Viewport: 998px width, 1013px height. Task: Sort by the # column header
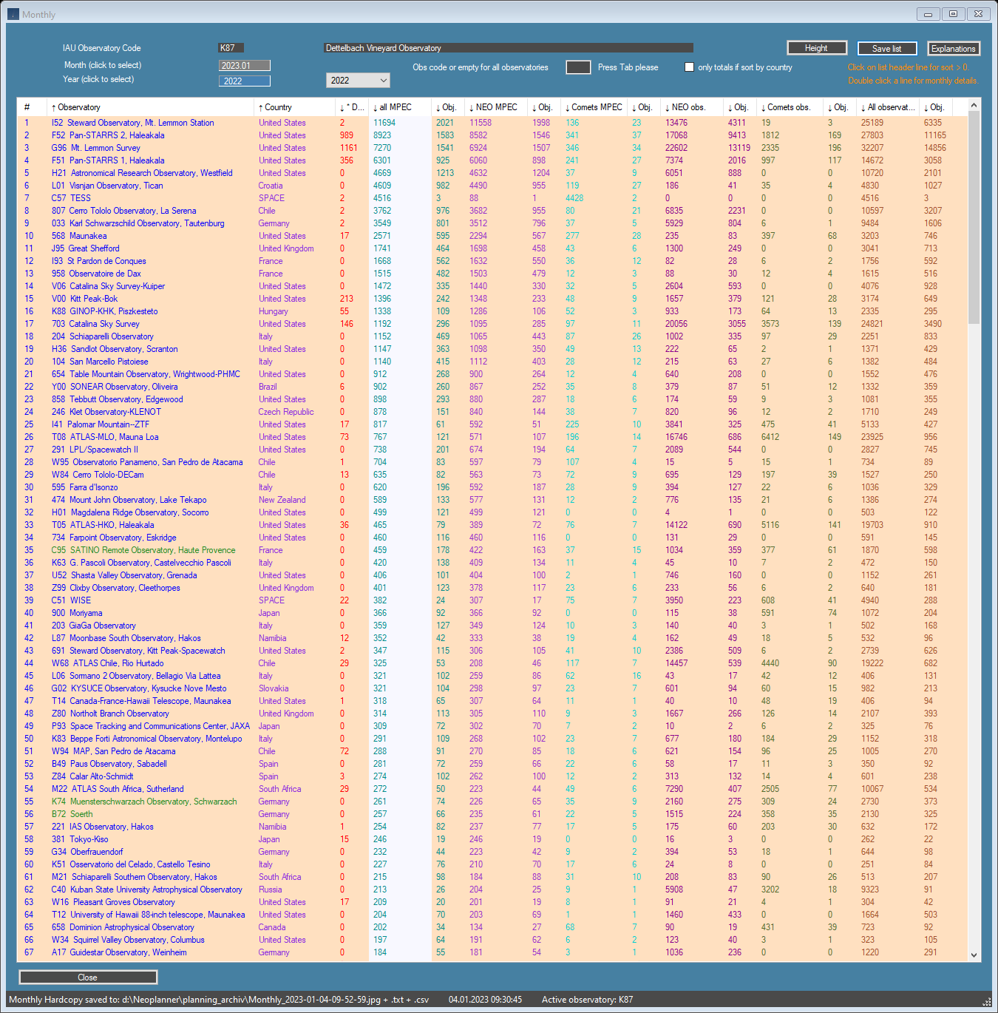32,107
